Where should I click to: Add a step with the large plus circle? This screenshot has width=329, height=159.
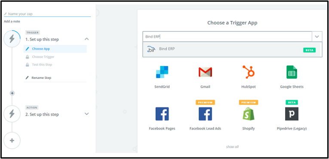12,140
